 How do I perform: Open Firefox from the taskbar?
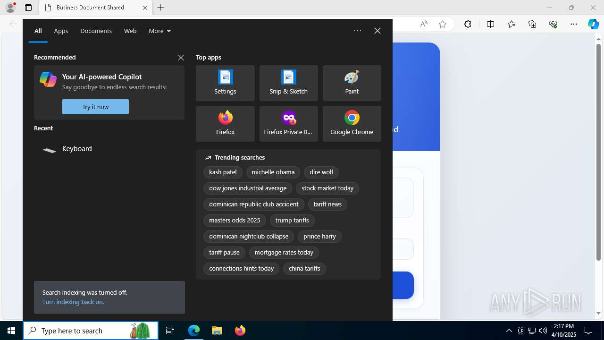point(240,331)
